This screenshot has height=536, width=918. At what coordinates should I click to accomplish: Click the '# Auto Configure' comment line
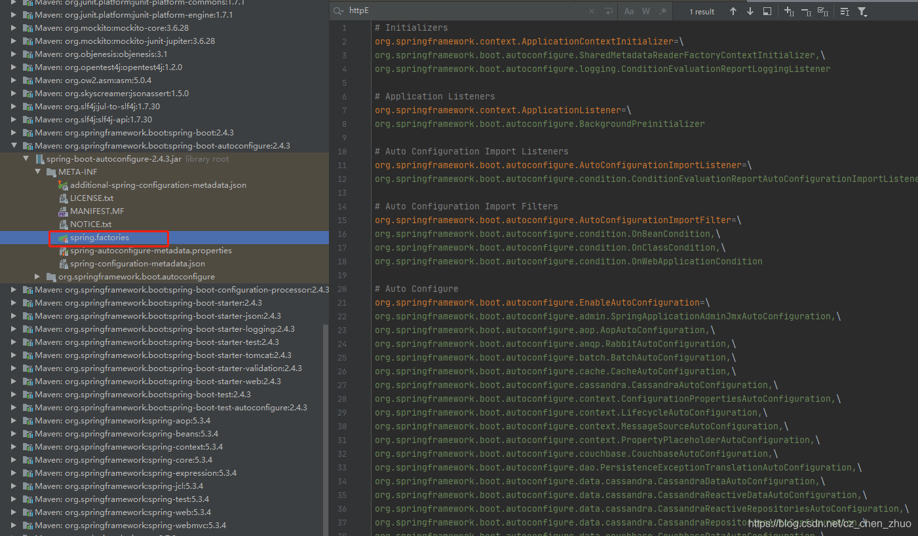(417, 289)
